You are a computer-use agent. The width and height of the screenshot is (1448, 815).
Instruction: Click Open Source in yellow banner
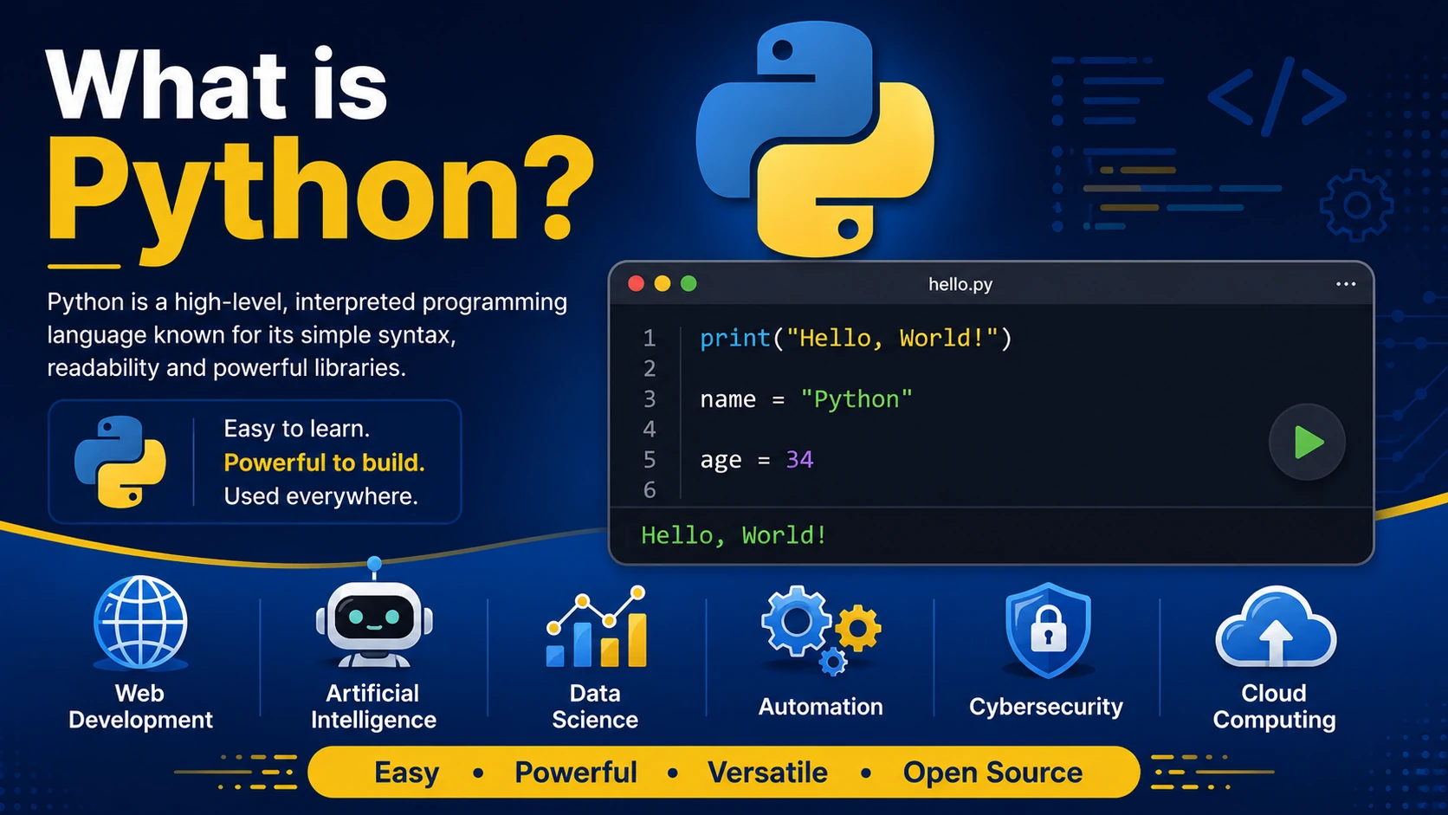click(992, 773)
